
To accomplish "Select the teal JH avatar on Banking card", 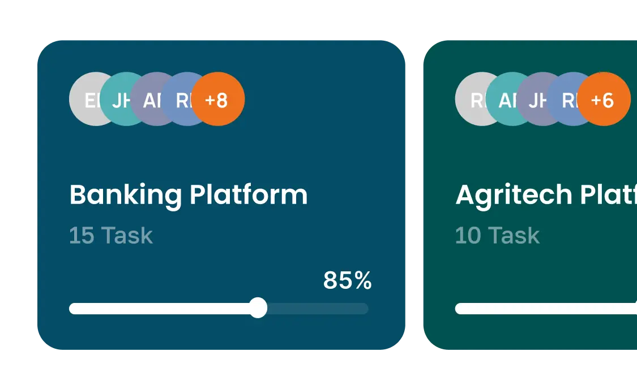I will pyautogui.click(x=119, y=100).
